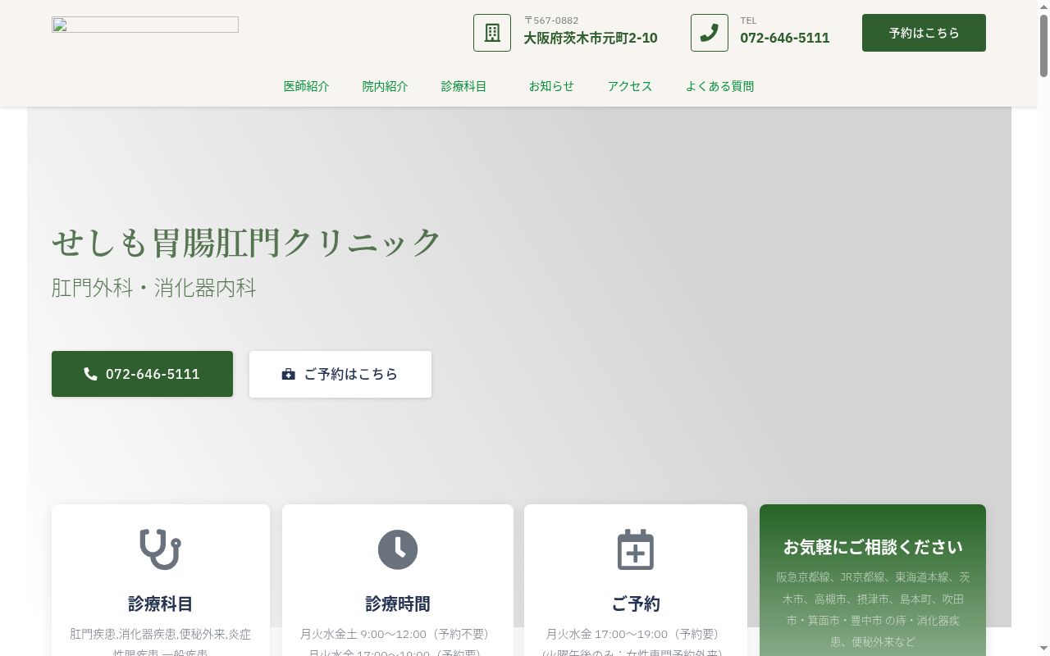
Task: Go to the お知らせ page
Action: [x=551, y=86]
